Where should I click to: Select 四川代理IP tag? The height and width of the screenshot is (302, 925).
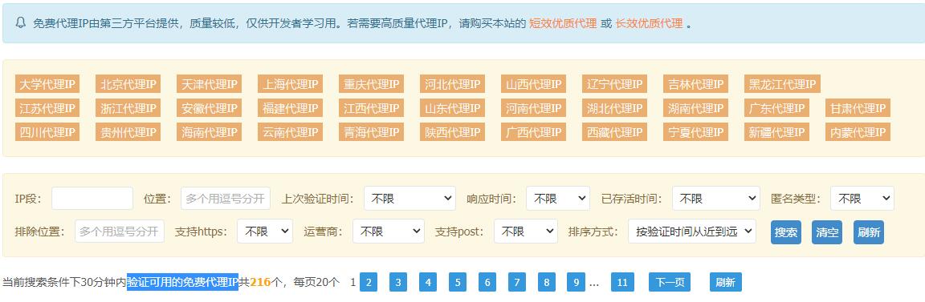tap(47, 132)
